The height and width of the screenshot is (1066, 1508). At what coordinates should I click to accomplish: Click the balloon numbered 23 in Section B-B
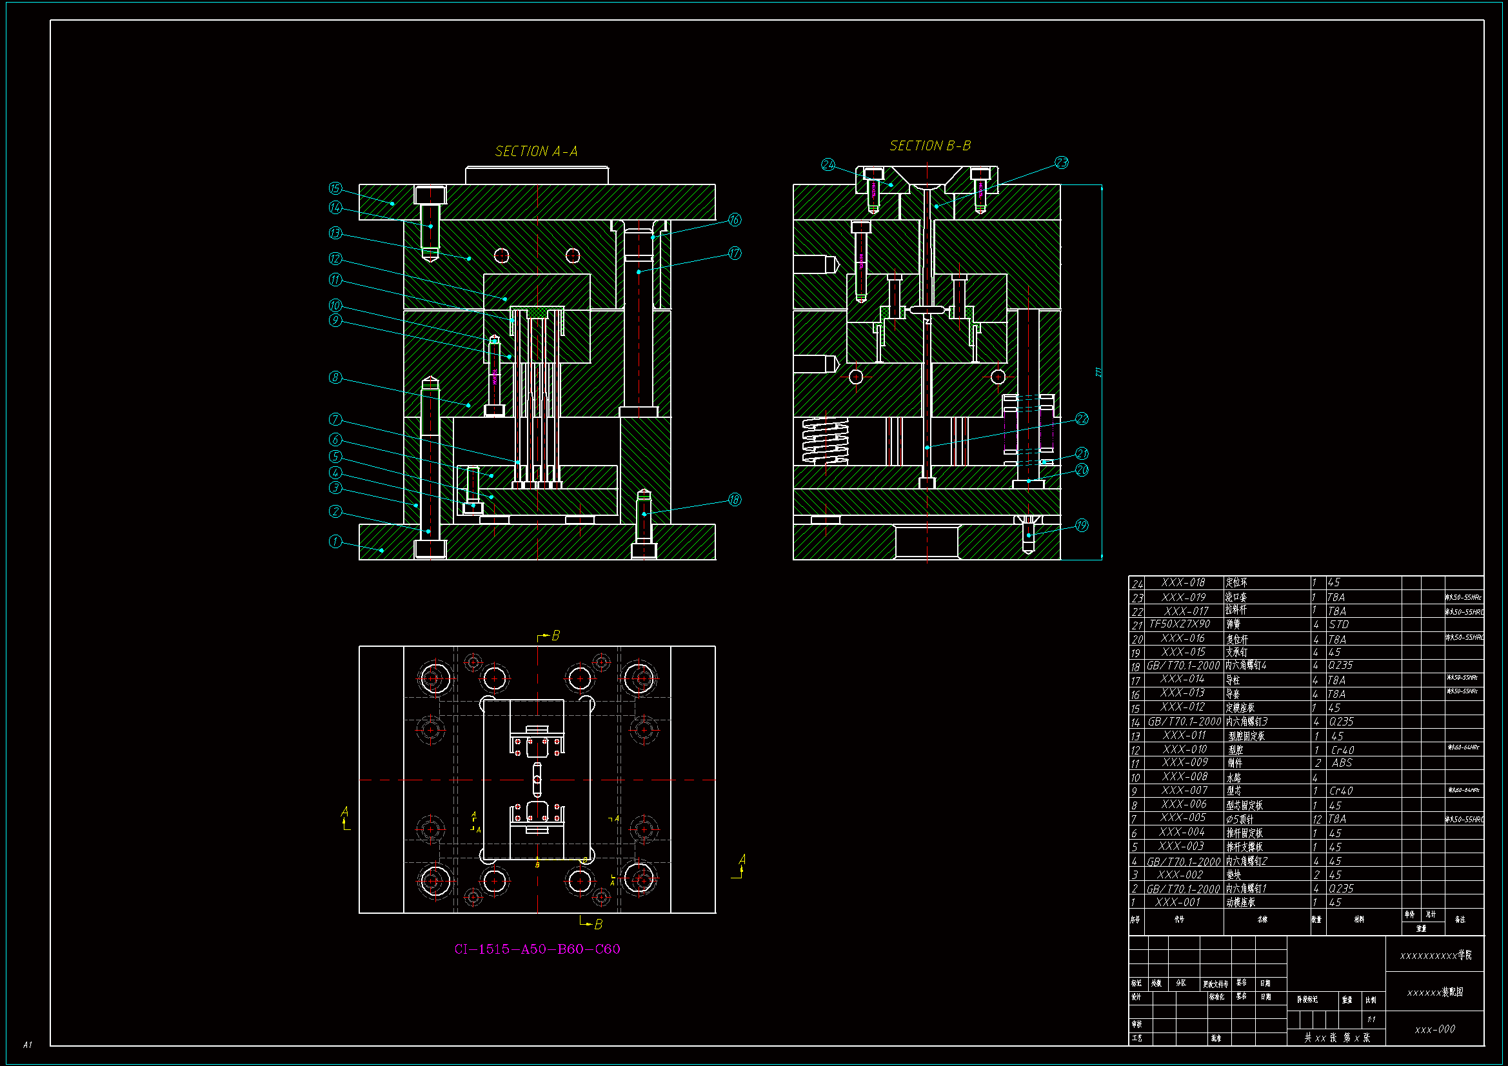click(x=1062, y=163)
